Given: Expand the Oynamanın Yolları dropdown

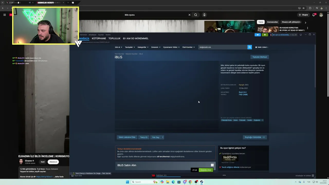Looking at the screenshot, I should click(x=171, y=47).
